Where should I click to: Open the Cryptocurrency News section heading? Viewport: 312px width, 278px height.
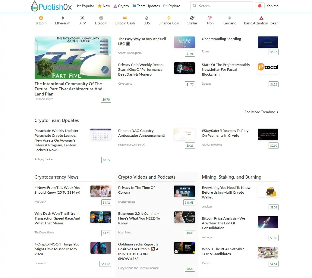[56, 177]
